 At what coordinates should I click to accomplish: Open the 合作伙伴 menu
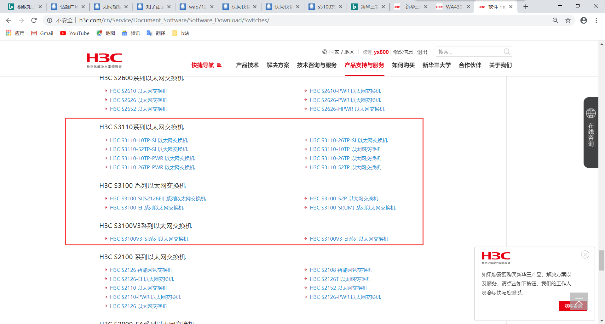(x=470, y=65)
